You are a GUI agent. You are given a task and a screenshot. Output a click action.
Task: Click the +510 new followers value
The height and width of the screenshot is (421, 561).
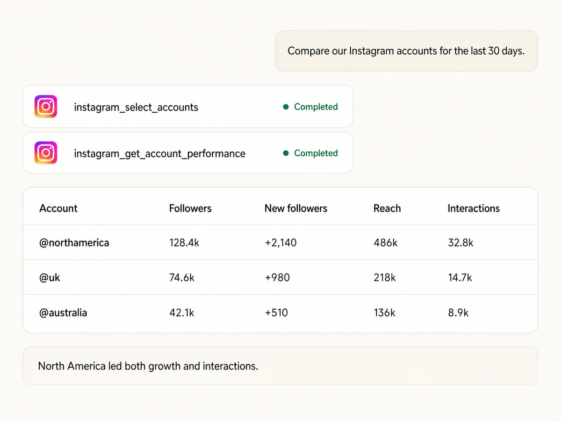point(276,312)
